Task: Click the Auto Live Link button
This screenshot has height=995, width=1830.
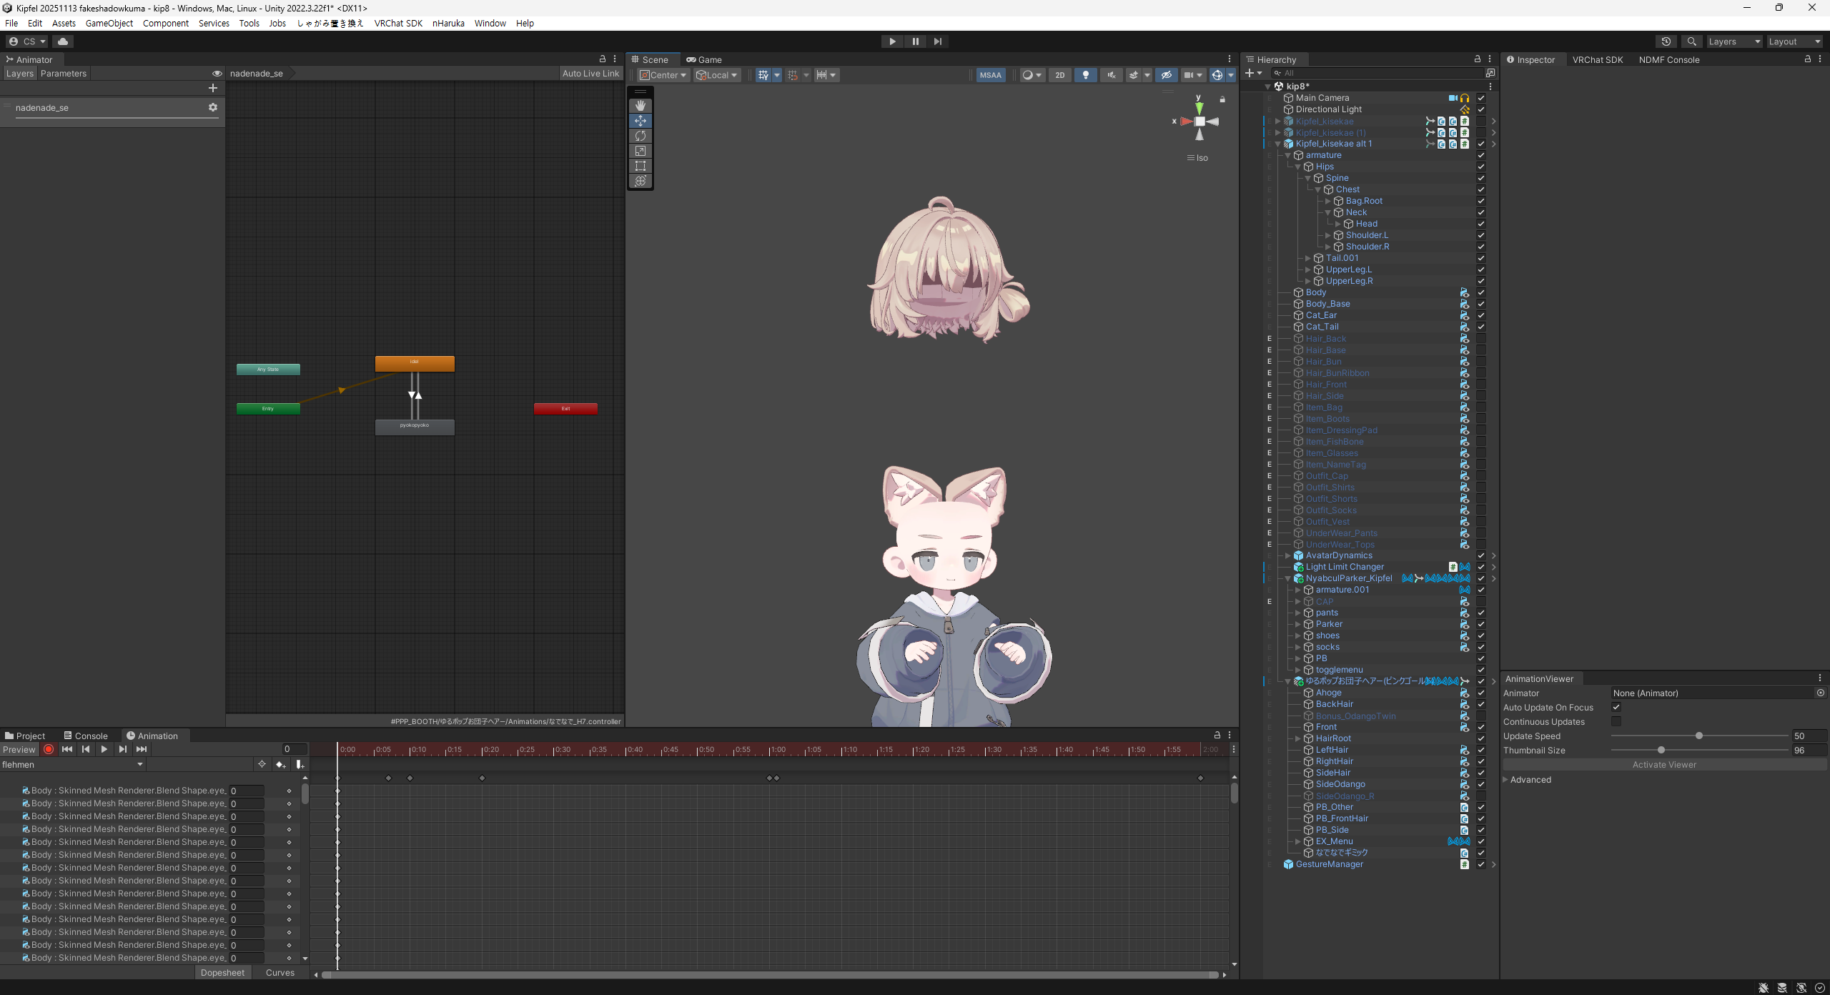Action: click(x=590, y=74)
